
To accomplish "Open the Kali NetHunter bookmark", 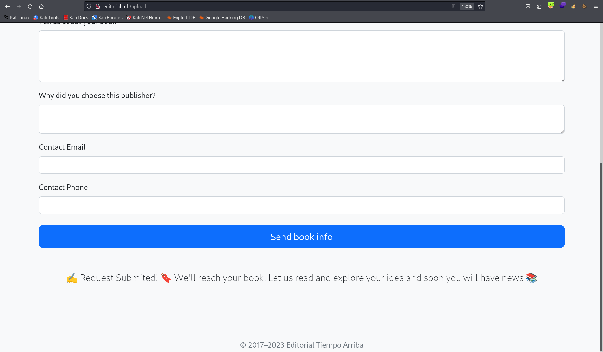I will coord(145,18).
